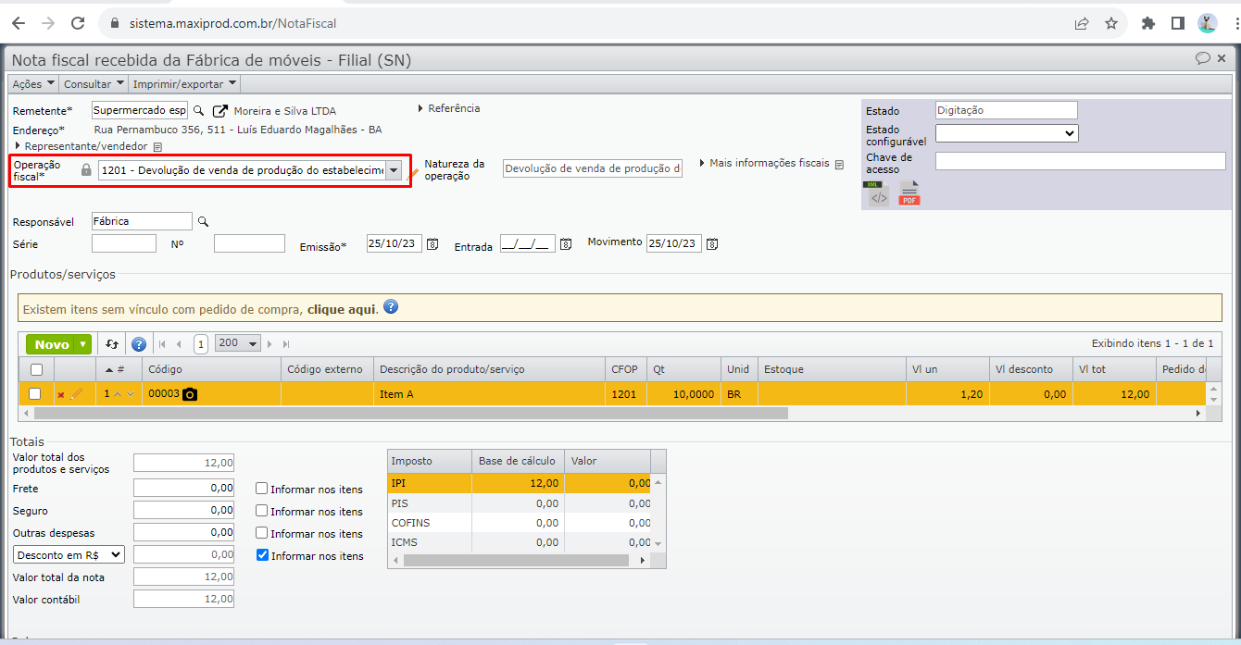Focus the Nº invoice number field

(249, 243)
